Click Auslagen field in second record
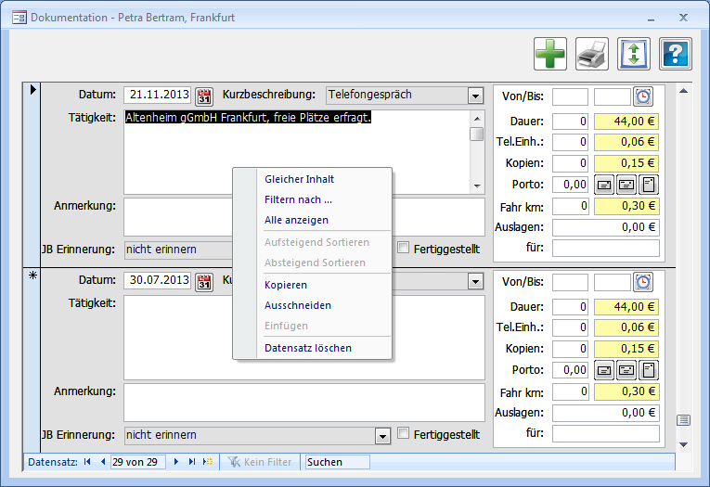Screen dimensions: 710x487 coord(606,413)
